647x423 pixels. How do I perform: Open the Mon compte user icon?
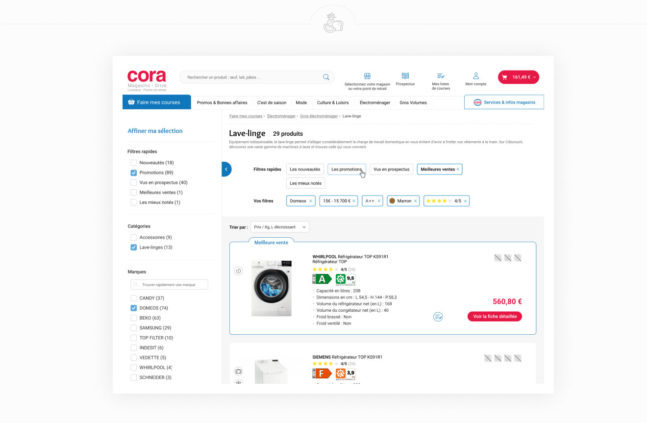(476, 76)
